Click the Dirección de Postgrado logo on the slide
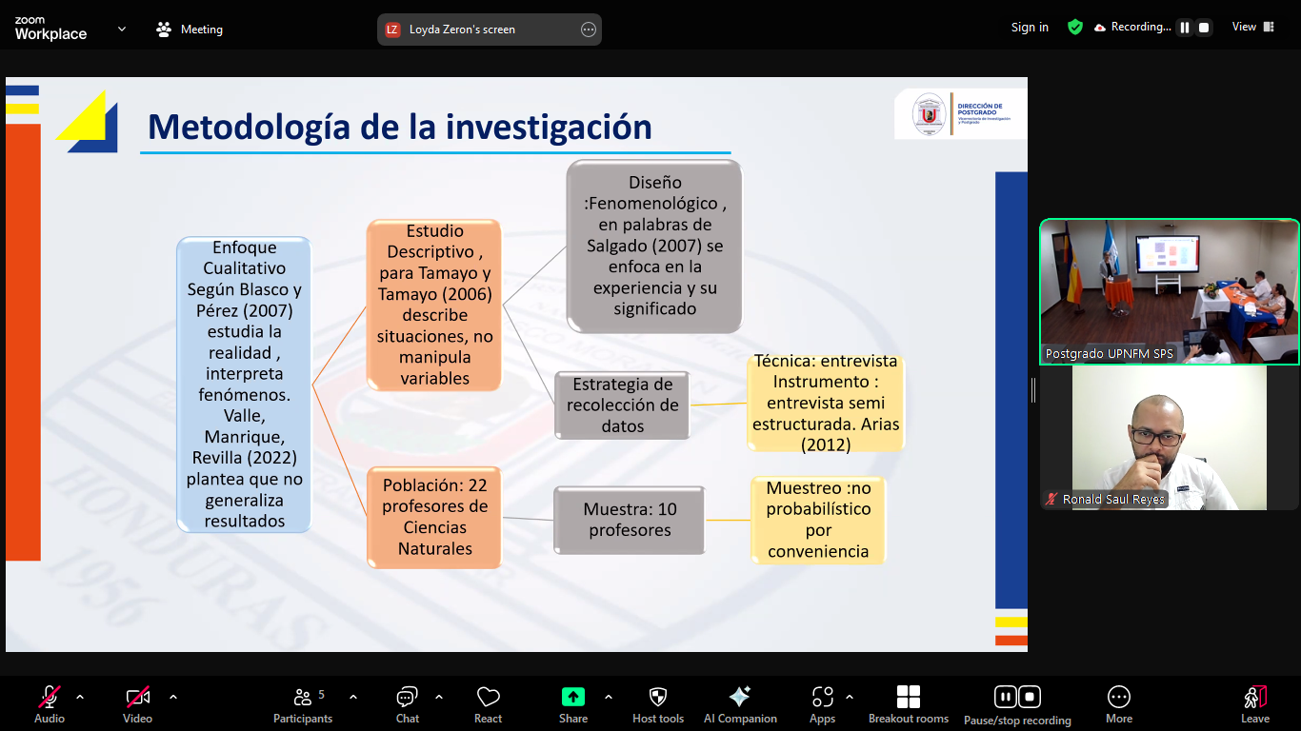The width and height of the screenshot is (1301, 731). coord(961,114)
